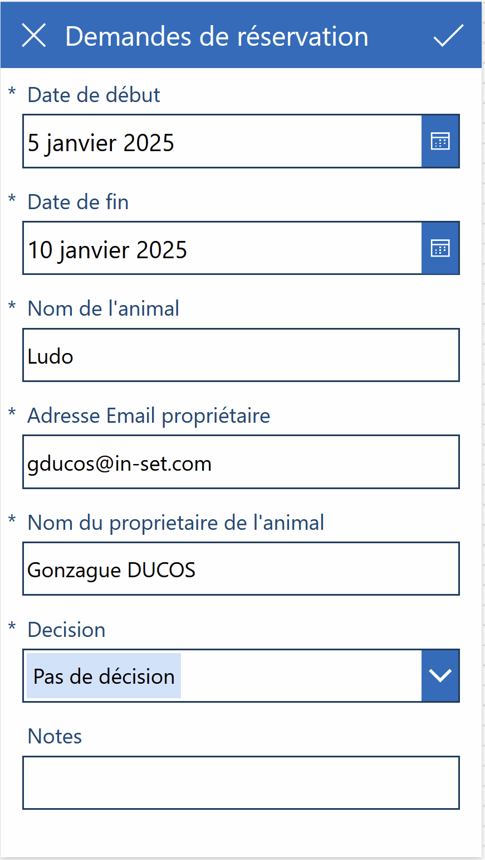Viewport: 485px width, 860px height.
Task: Click the 'Adresse Email propriétaire' label
Action: (149, 416)
